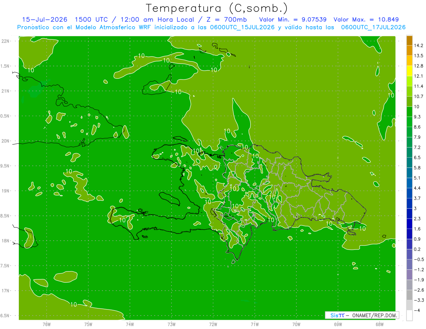Click the "14.2" color scale label
This screenshot has height=329, width=426.
(419, 45)
